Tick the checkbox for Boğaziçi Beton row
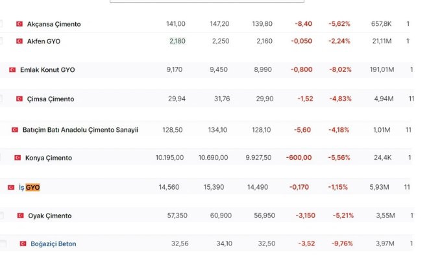The width and height of the screenshot is (429, 261). click(3, 244)
